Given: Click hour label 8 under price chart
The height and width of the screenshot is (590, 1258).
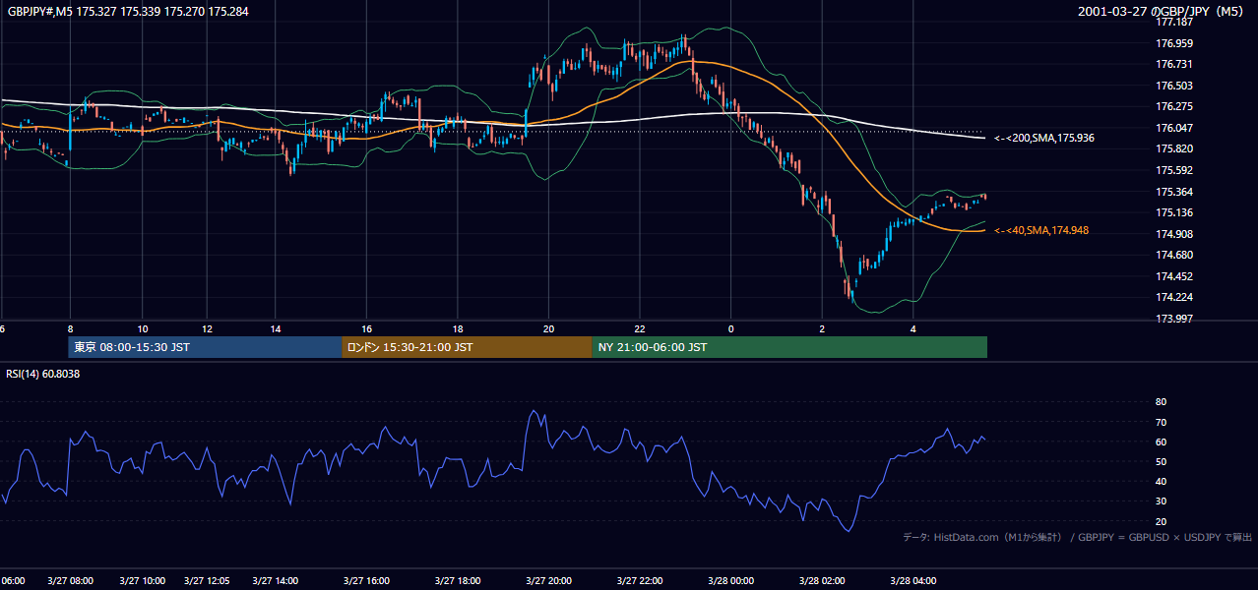Looking at the screenshot, I should click(70, 328).
